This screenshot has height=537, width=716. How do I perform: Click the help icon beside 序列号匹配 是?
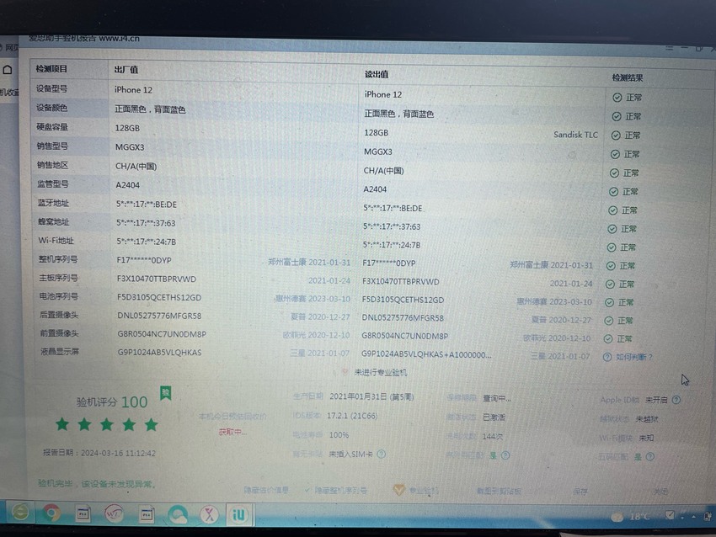tap(505, 455)
